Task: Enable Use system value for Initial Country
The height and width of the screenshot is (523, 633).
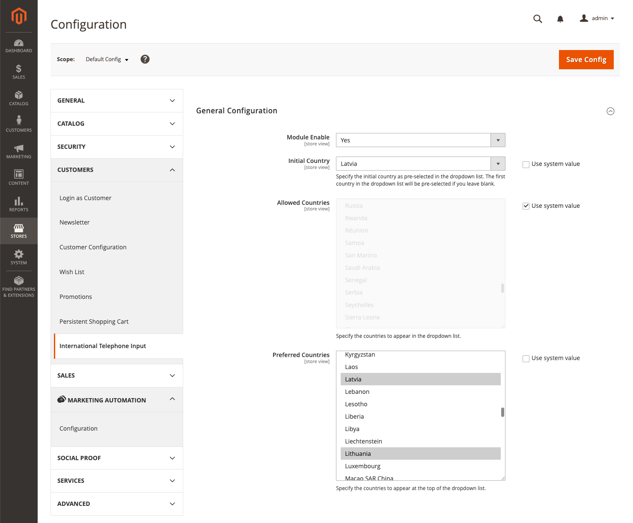Action: coord(526,165)
